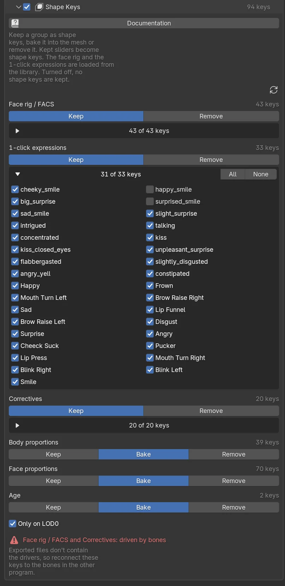Uncheck the Surprise key
285x586 pixels.
point(15,334)
